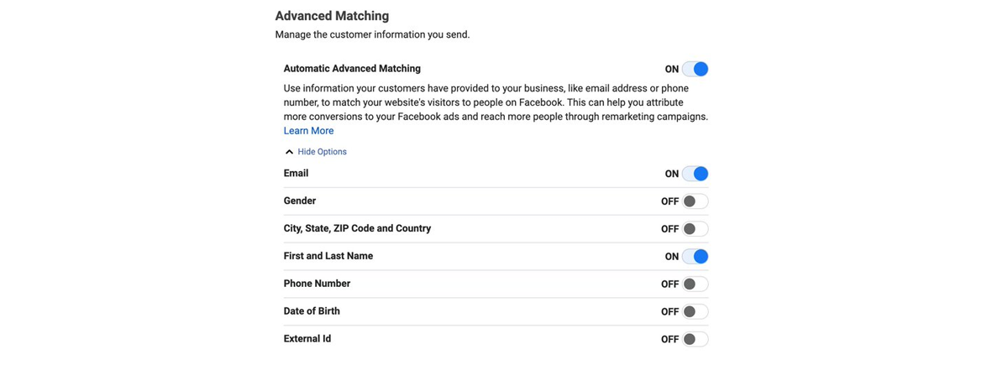This screenshot has height=365, width=1008.
Task: Select the Email row label
Action: tap(296, 174)
